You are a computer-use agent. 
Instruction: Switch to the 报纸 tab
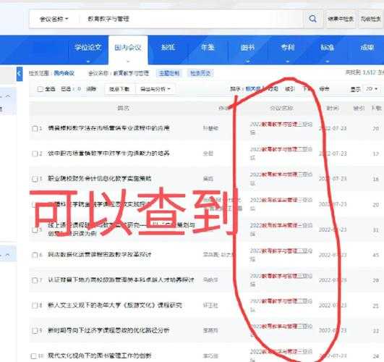tap(168, 47)
